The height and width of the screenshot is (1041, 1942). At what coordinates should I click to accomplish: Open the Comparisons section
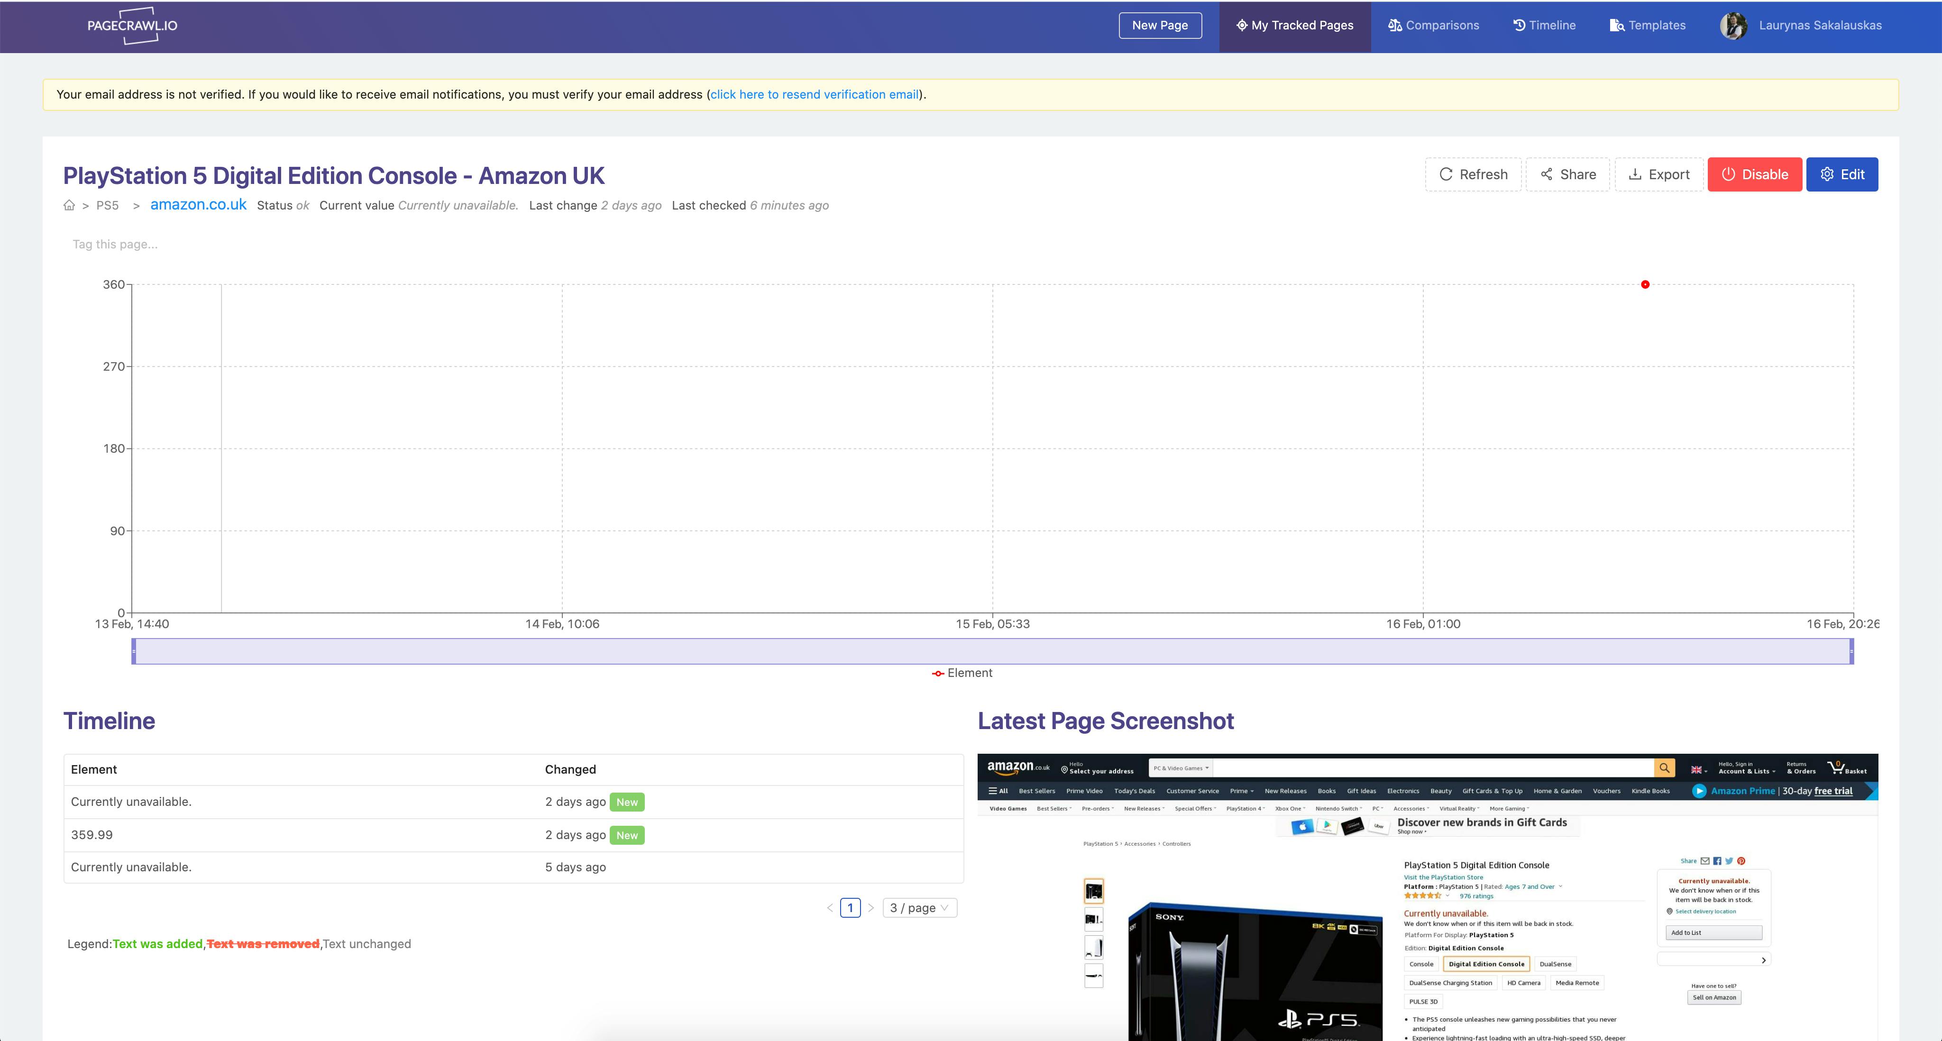(x=1433, y=26)
